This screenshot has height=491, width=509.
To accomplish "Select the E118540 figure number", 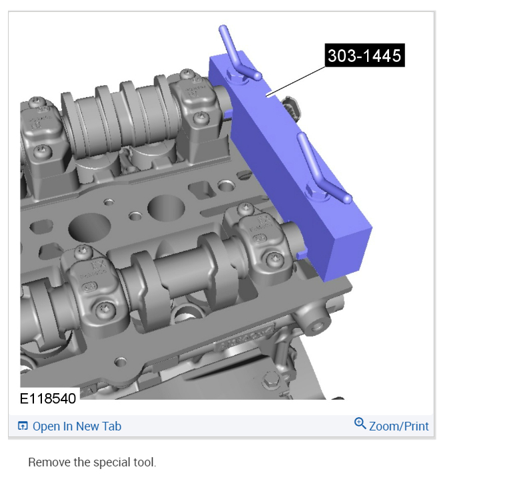I will 48,399.
